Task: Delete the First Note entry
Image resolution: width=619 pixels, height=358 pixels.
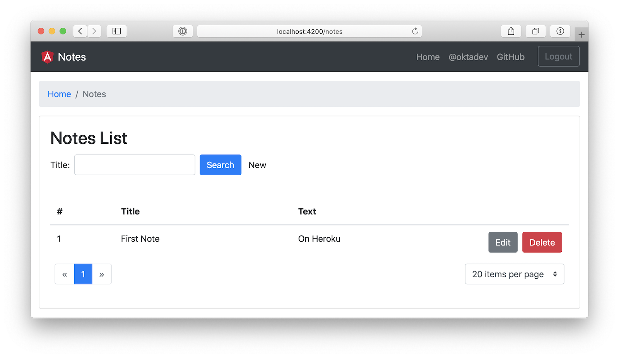Action: point(542,242)
